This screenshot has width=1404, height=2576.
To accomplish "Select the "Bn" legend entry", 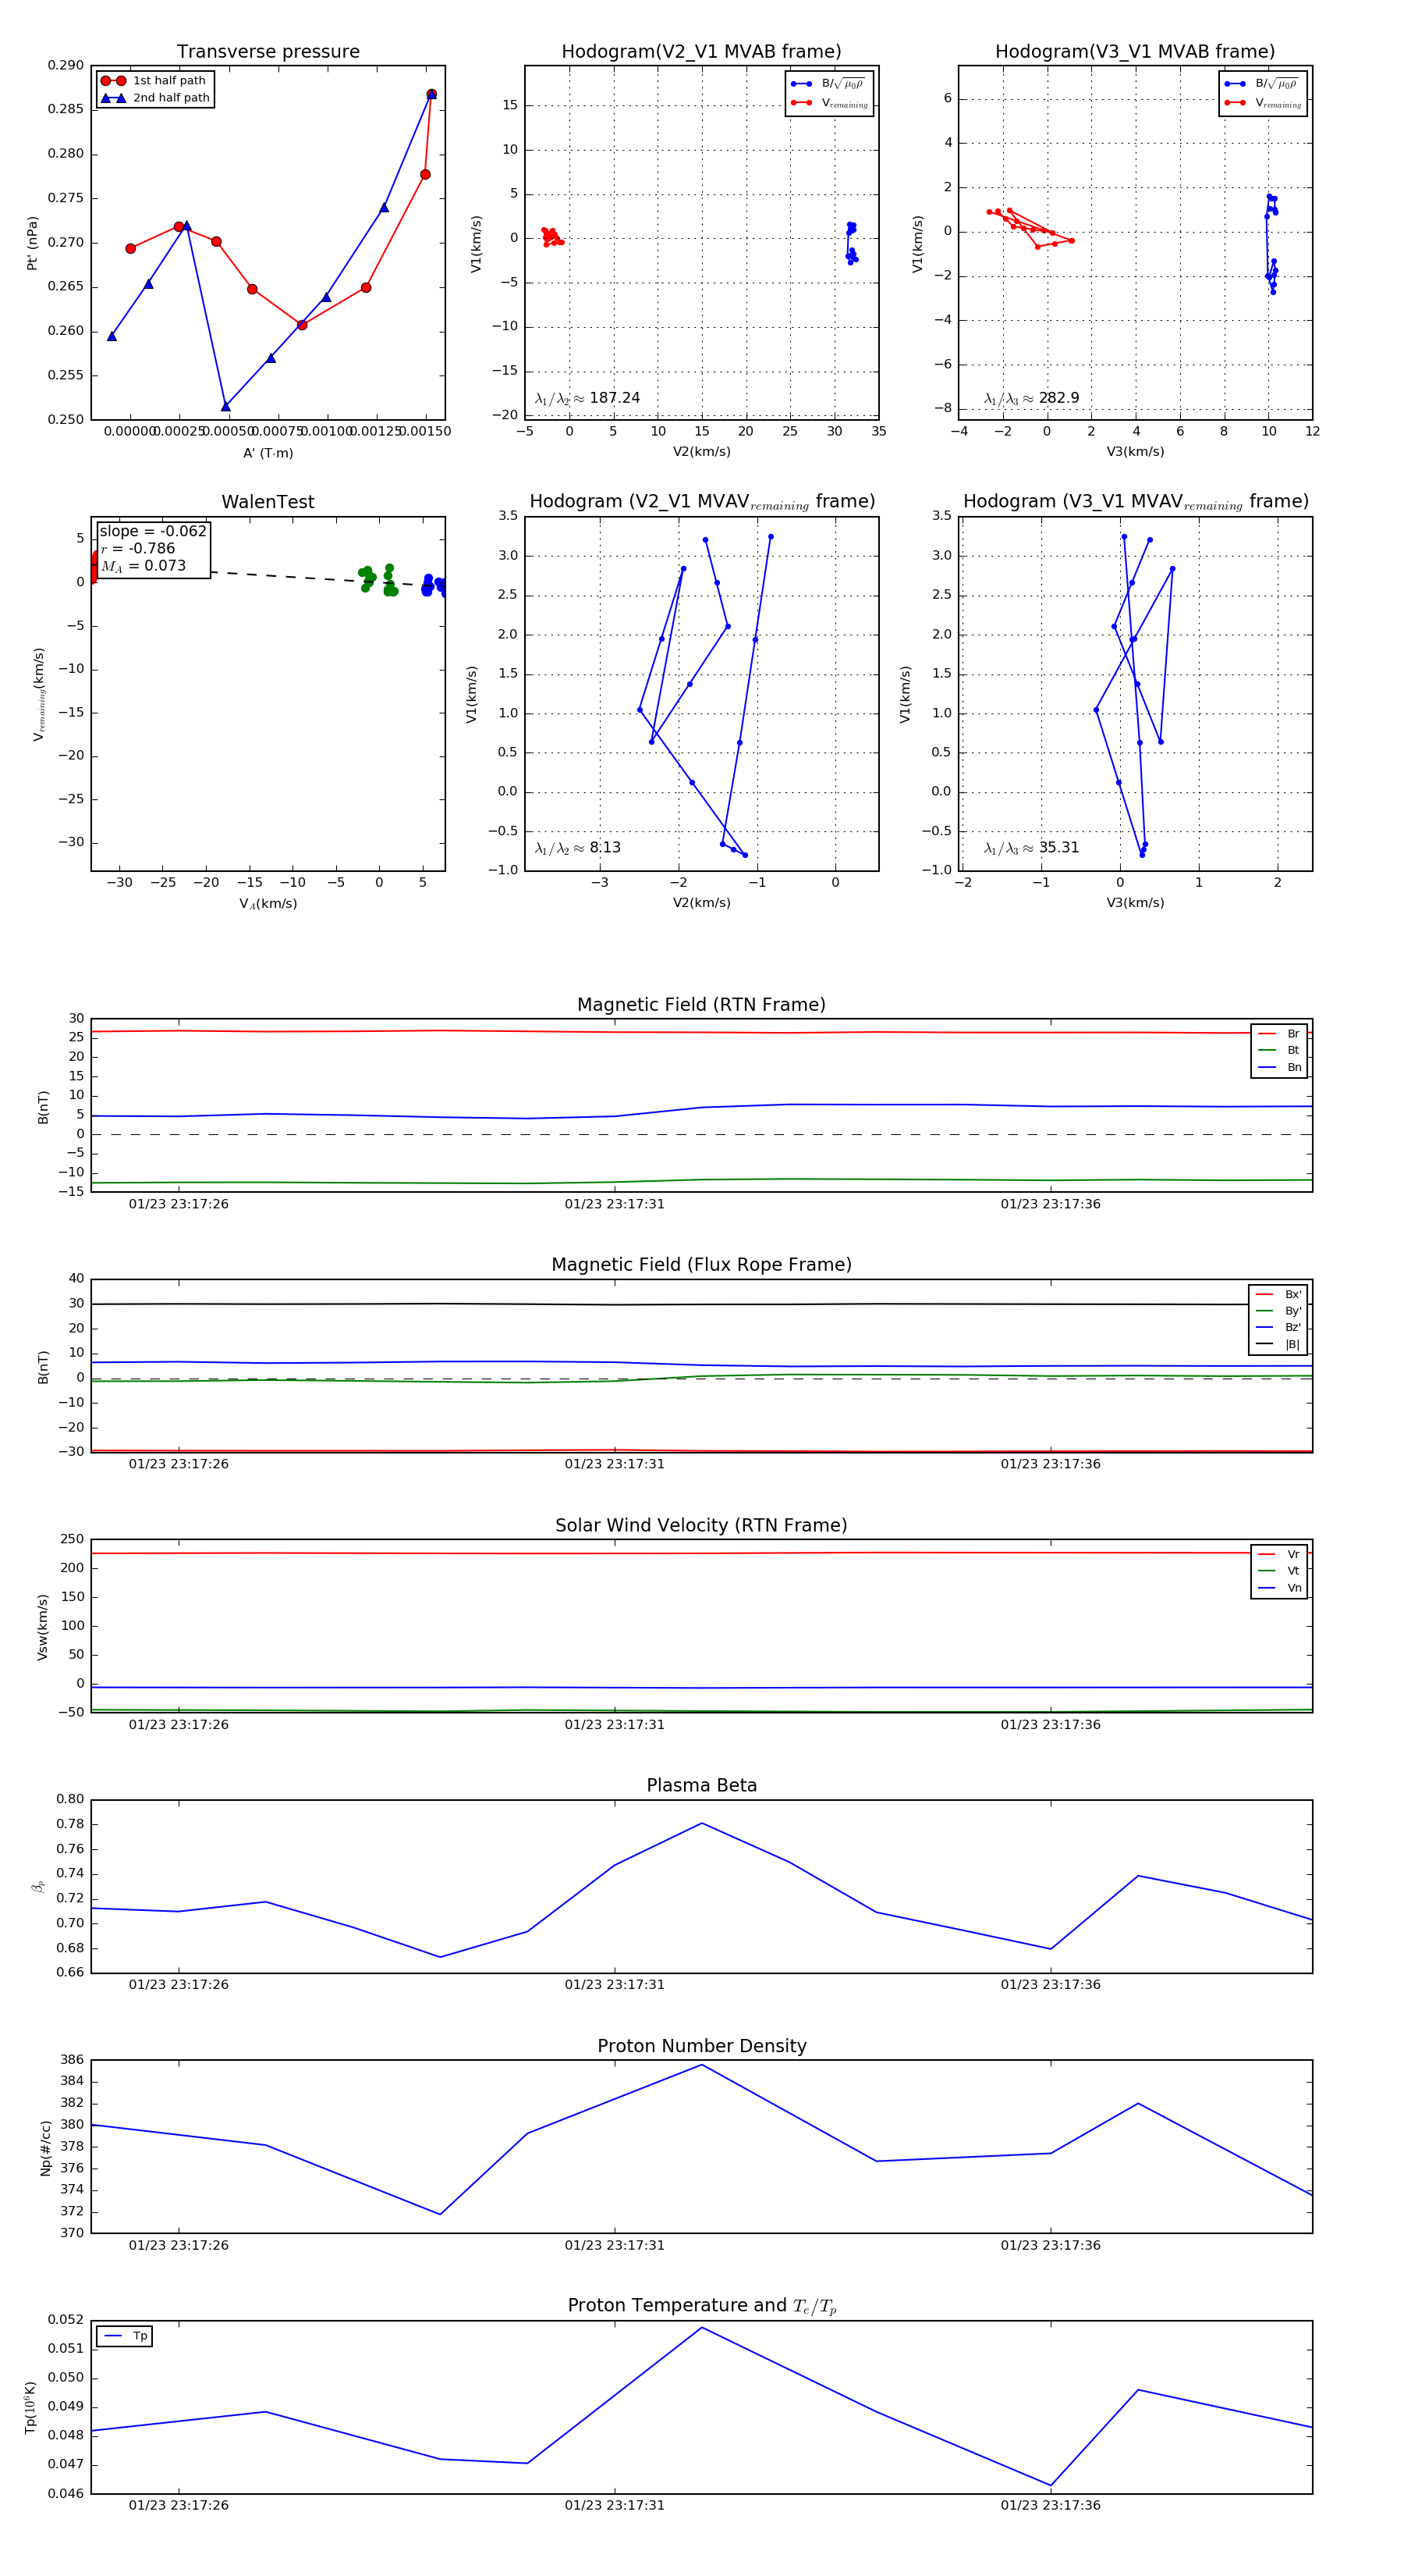I will [1279, 1067].
